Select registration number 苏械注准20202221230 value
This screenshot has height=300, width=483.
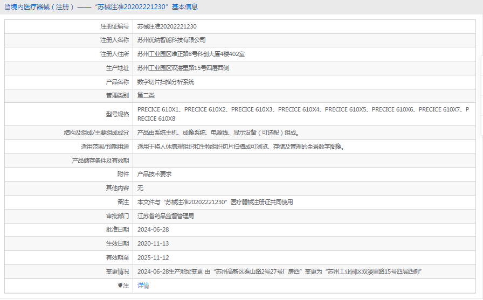[x=167, y=26]
